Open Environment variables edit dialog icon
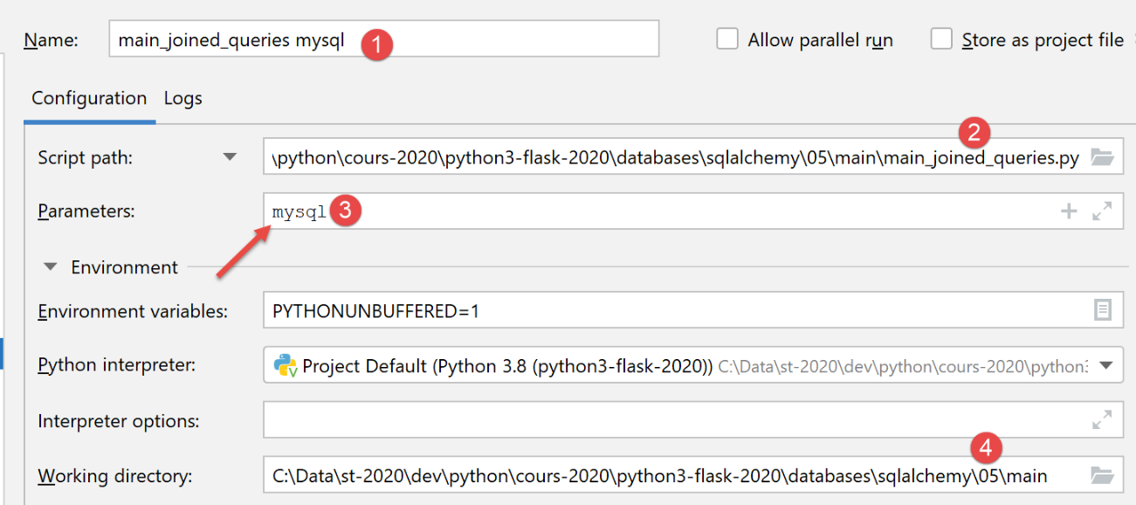1136x505 pixels. click(x=1103, y=310)
